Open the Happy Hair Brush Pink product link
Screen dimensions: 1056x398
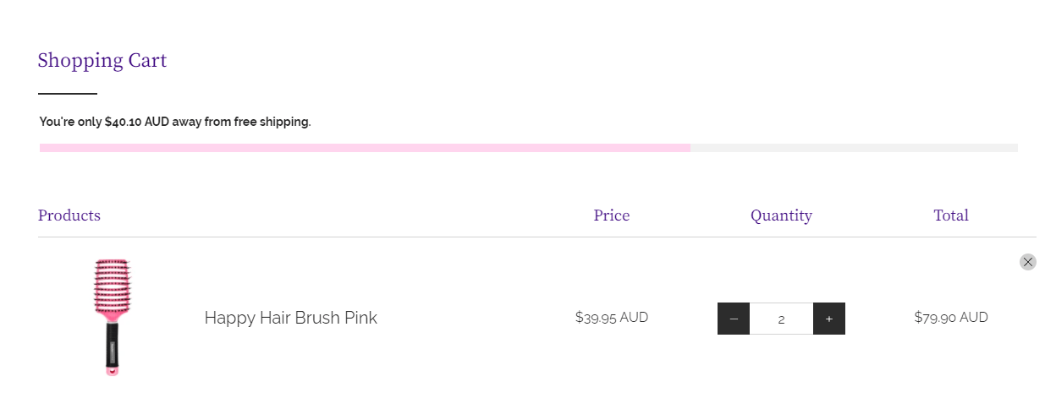click(290, 318)
